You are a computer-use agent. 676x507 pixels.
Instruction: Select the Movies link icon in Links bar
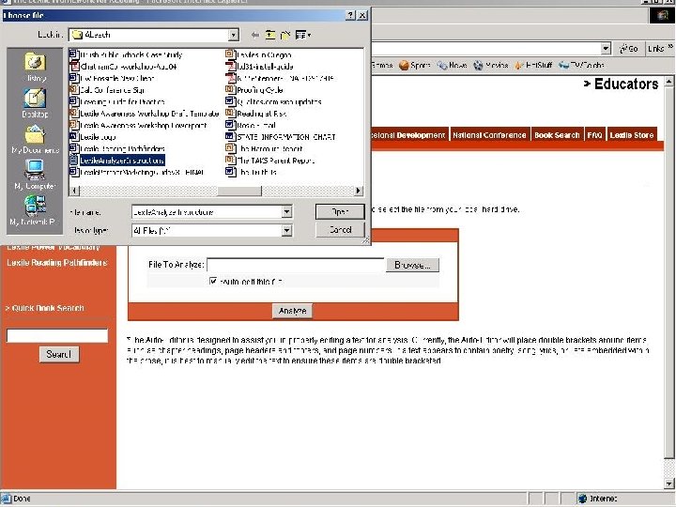(478, 65)
